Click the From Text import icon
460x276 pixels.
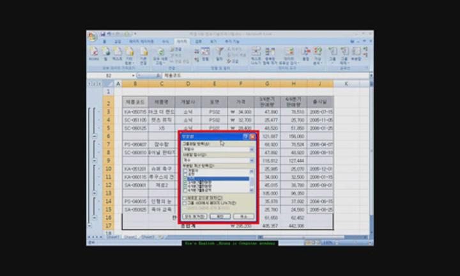pos(118,54)
